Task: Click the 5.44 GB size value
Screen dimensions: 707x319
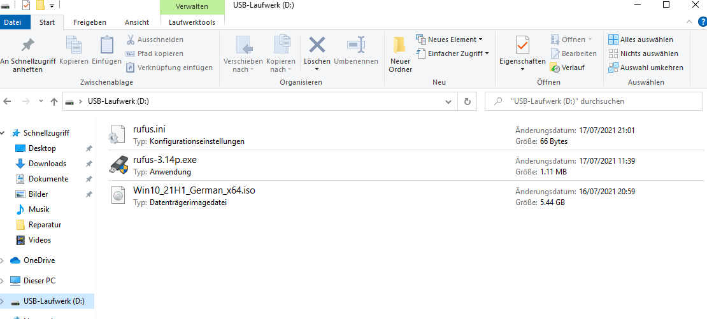Action: (x=552, y=202)
